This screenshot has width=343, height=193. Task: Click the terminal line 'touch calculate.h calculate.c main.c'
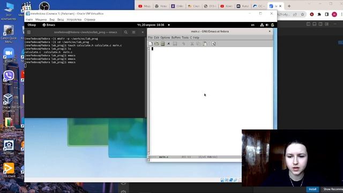coord(94,45)
